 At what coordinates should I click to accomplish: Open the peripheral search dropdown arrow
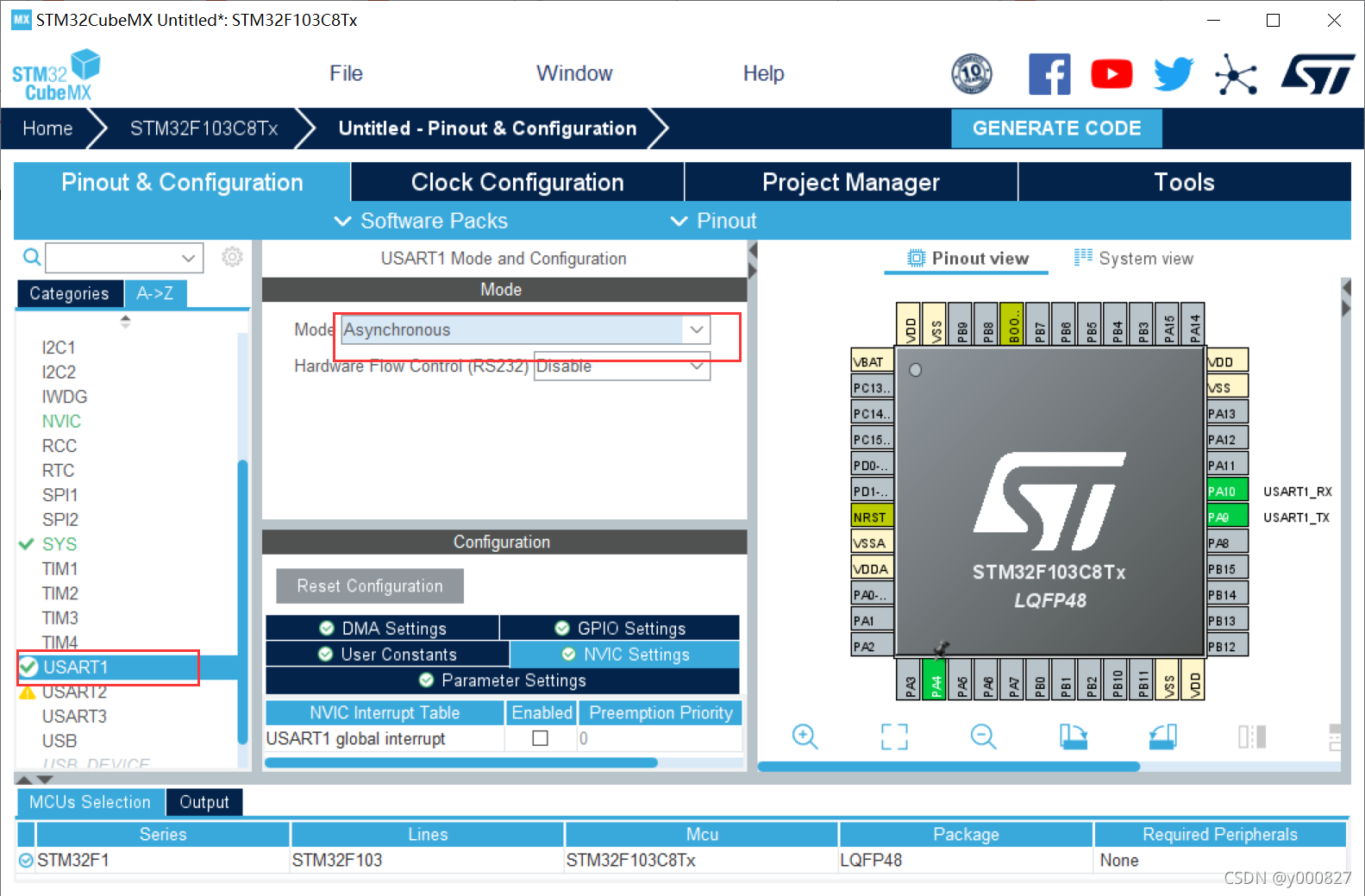(x=188, y=258)
